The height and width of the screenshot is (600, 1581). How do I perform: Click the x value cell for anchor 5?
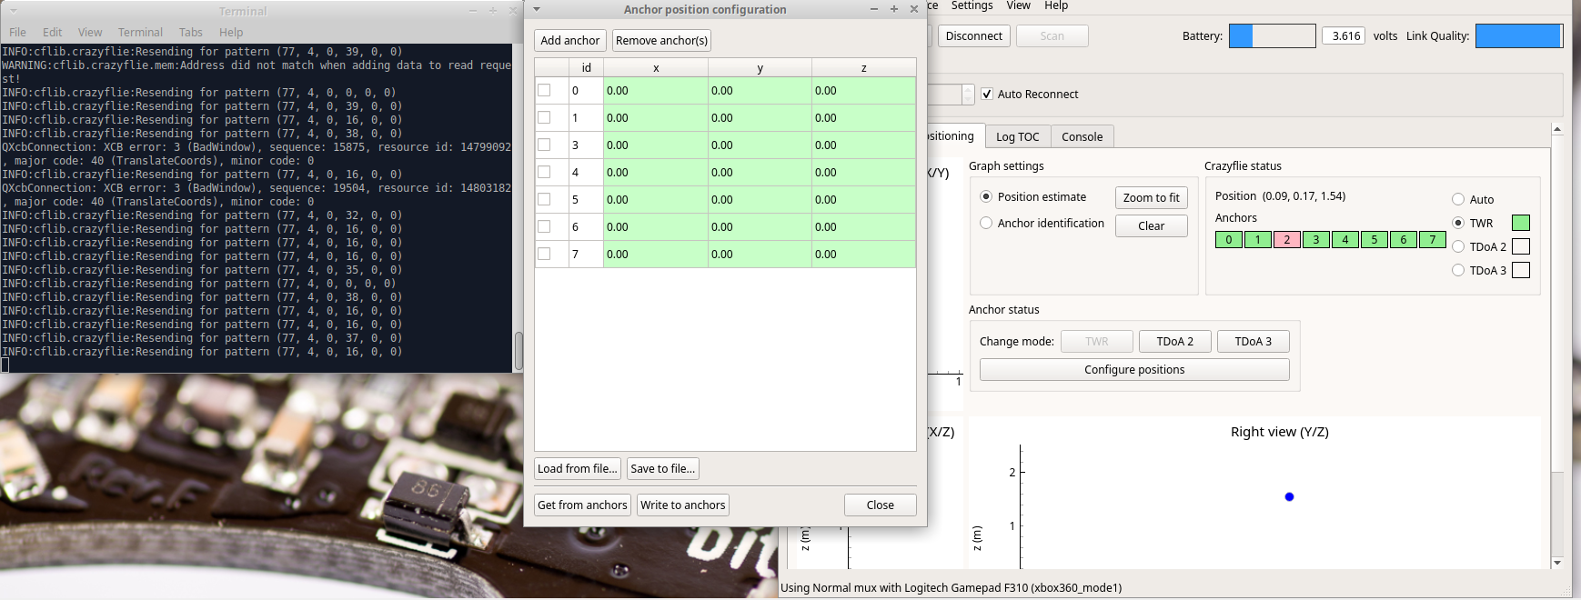655,199
